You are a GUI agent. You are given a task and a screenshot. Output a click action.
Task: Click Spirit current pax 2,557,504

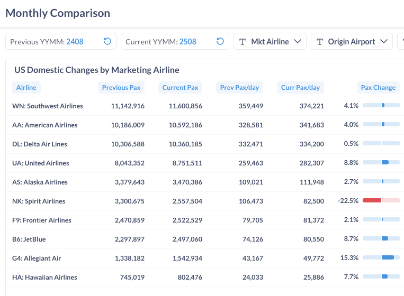(187, 201)
